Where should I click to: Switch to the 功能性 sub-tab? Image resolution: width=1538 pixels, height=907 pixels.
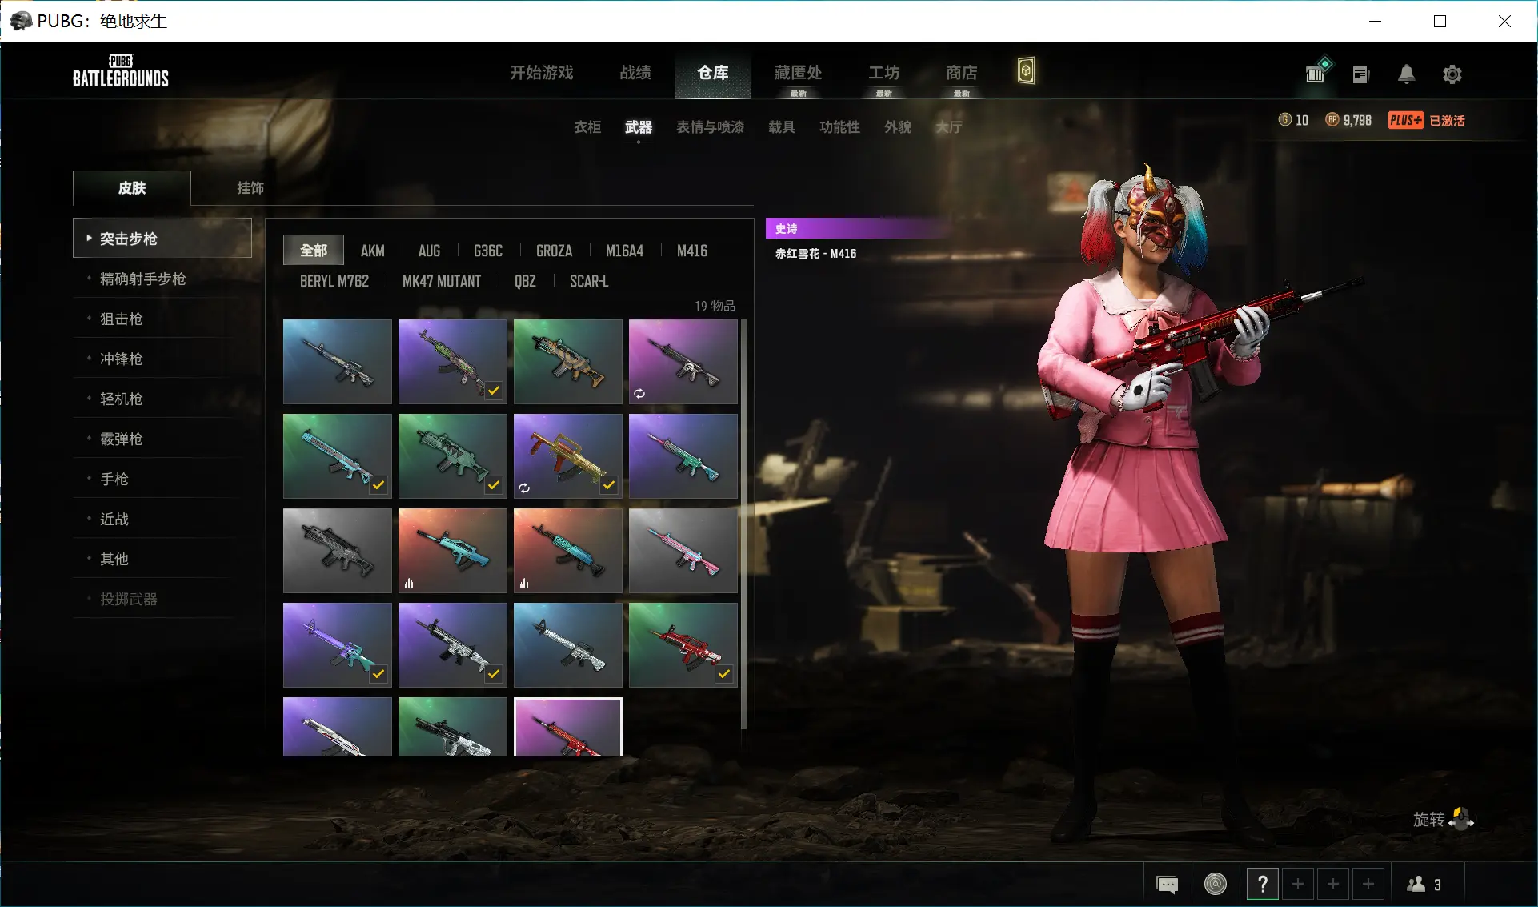pos(839,126)
